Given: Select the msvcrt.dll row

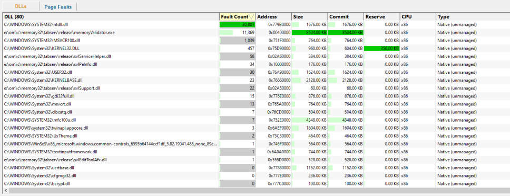Looking at the screenshot, I should pos(256,104).
